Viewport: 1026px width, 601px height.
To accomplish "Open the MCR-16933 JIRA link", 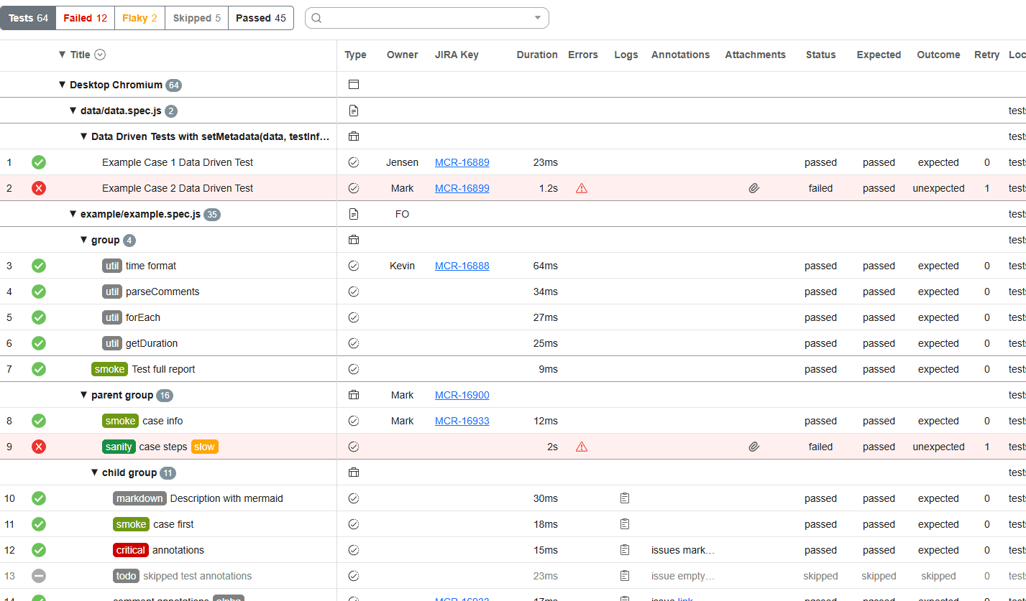I will tap(462, 421).
